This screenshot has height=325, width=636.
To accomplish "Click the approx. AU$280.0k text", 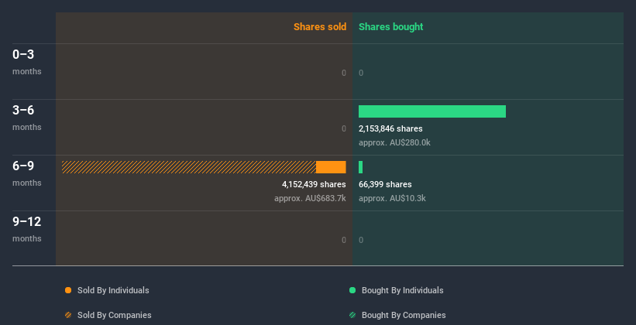I will [394, 142].
